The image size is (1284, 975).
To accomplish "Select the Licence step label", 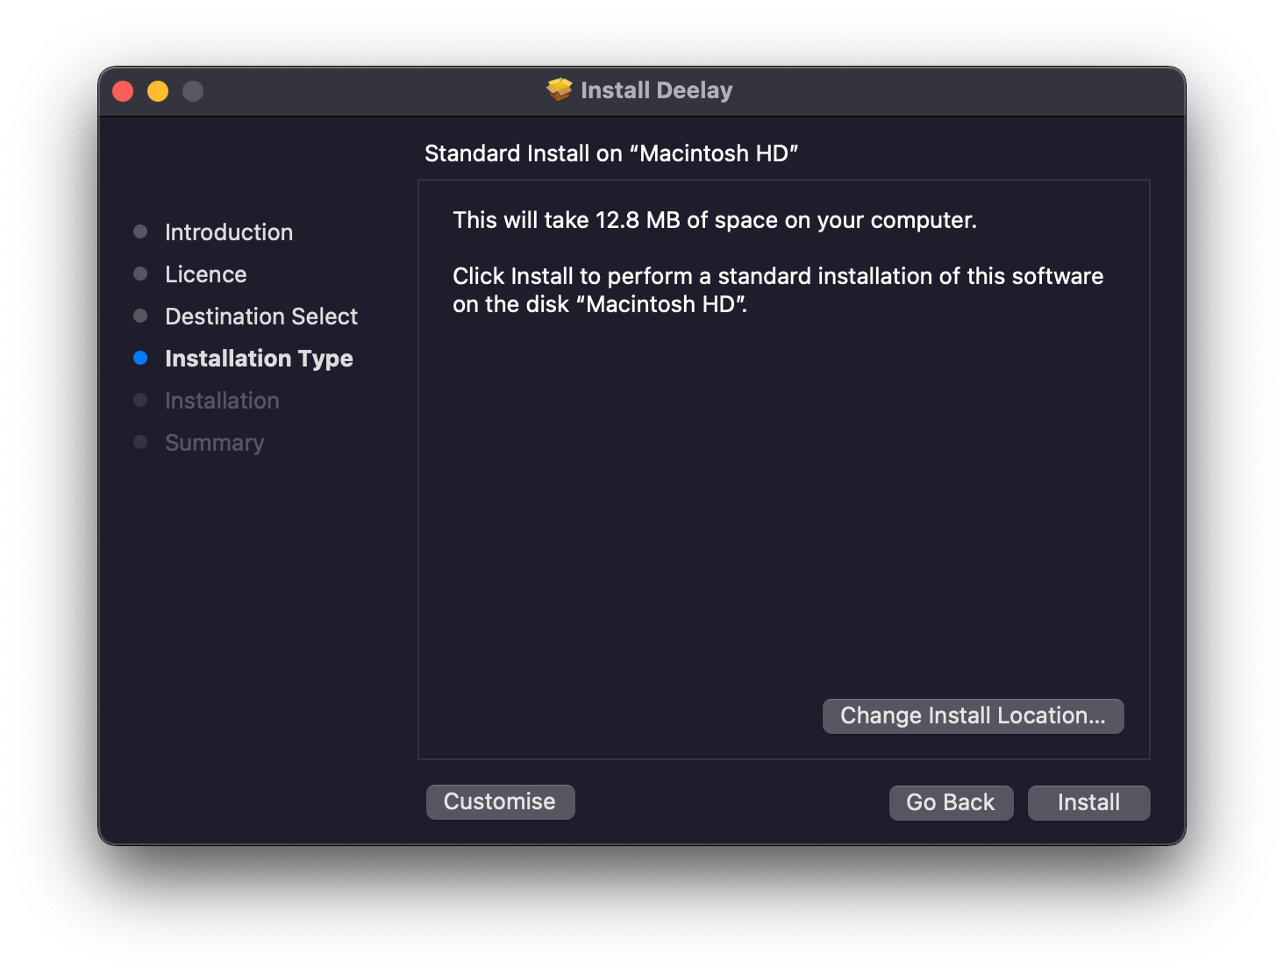I will click(205, 274).
